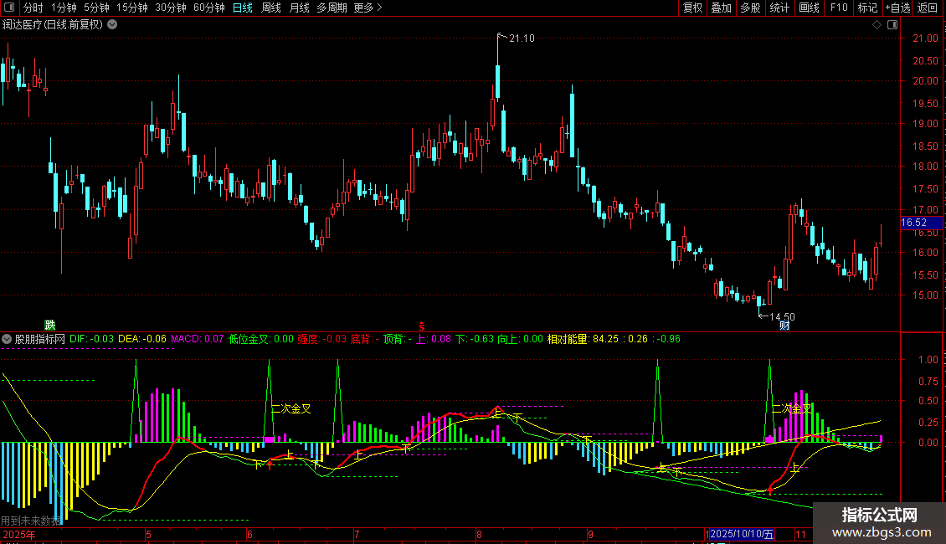Expand the 股朋指标网 indicator dropdown
946x544 pixels.
click(x=7, y=339)
